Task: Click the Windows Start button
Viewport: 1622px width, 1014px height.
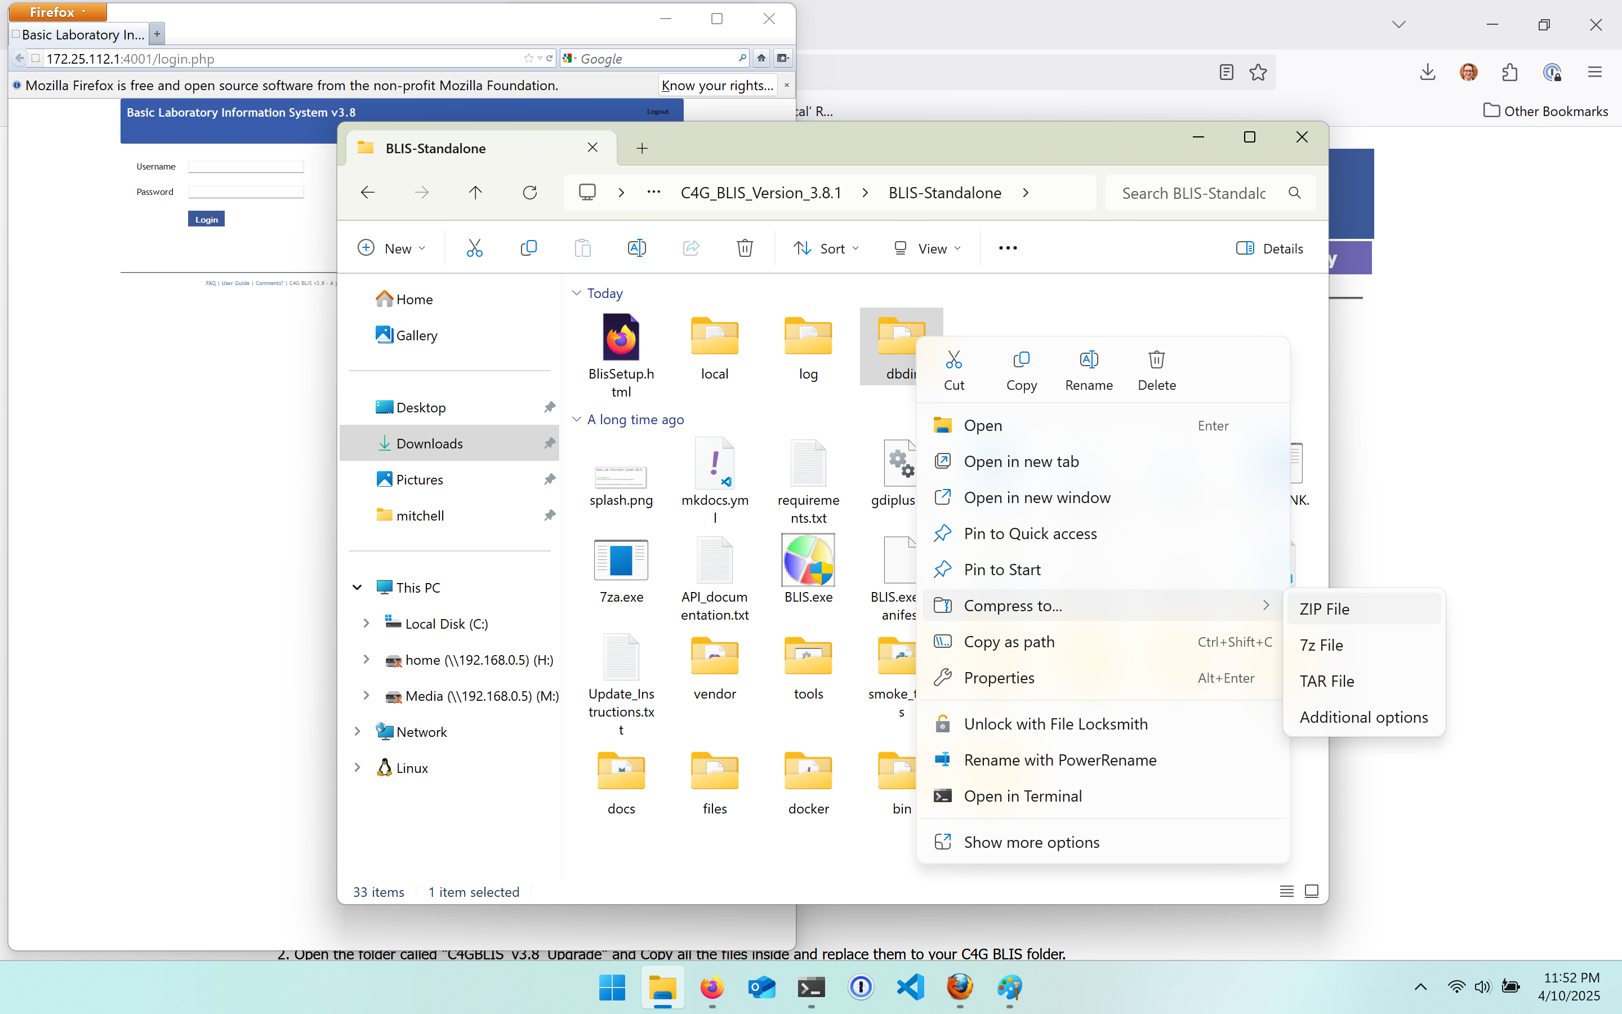Action: (612, 987)
